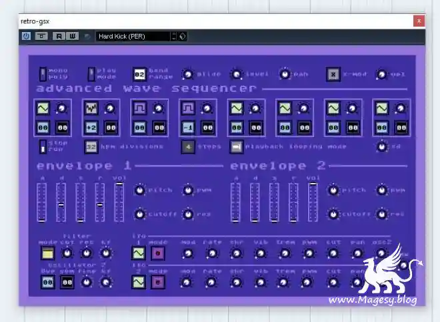Click the bend range 02 value box
The width and height of the screenshot is (440, 322).
coord(139,75)
